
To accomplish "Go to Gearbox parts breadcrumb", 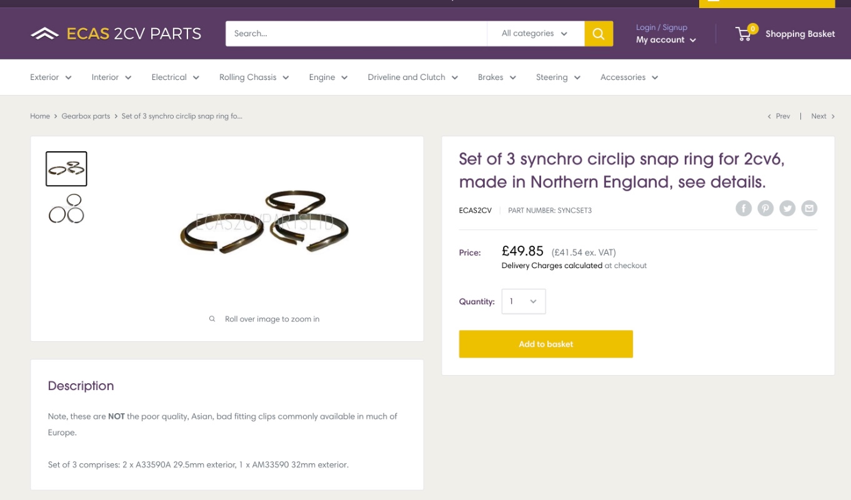I will (86, 116).
